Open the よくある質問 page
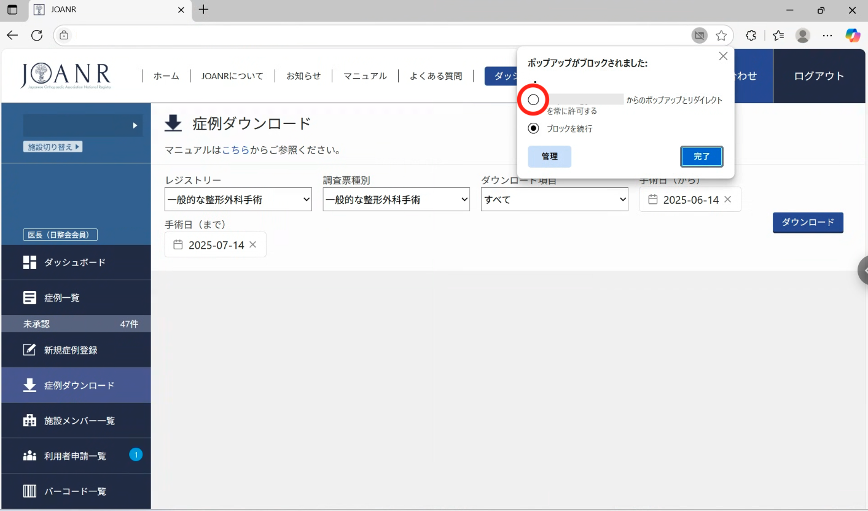The height and width of the screenshot is (511, 868). tap(436, 76)
